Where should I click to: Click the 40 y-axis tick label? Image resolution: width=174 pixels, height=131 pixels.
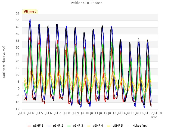(17, 34)
